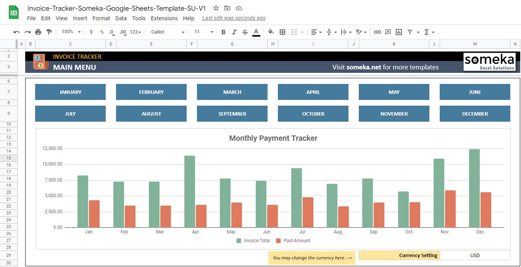Click the document title to rename
This screenshot has height=267, width=521.
117,8
